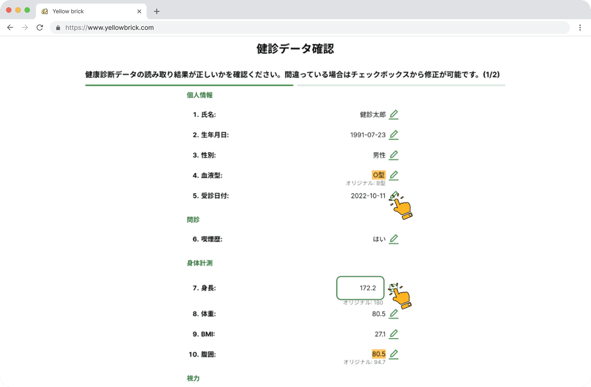This screenshot has width=591, height=387.
Task: Click the browser address bar URL
Action: tap(109, 27)
